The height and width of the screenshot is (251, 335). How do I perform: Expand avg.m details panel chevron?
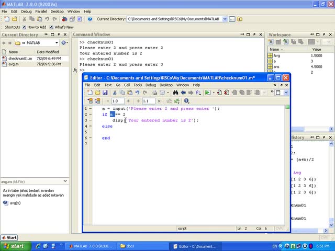point(65,181)
